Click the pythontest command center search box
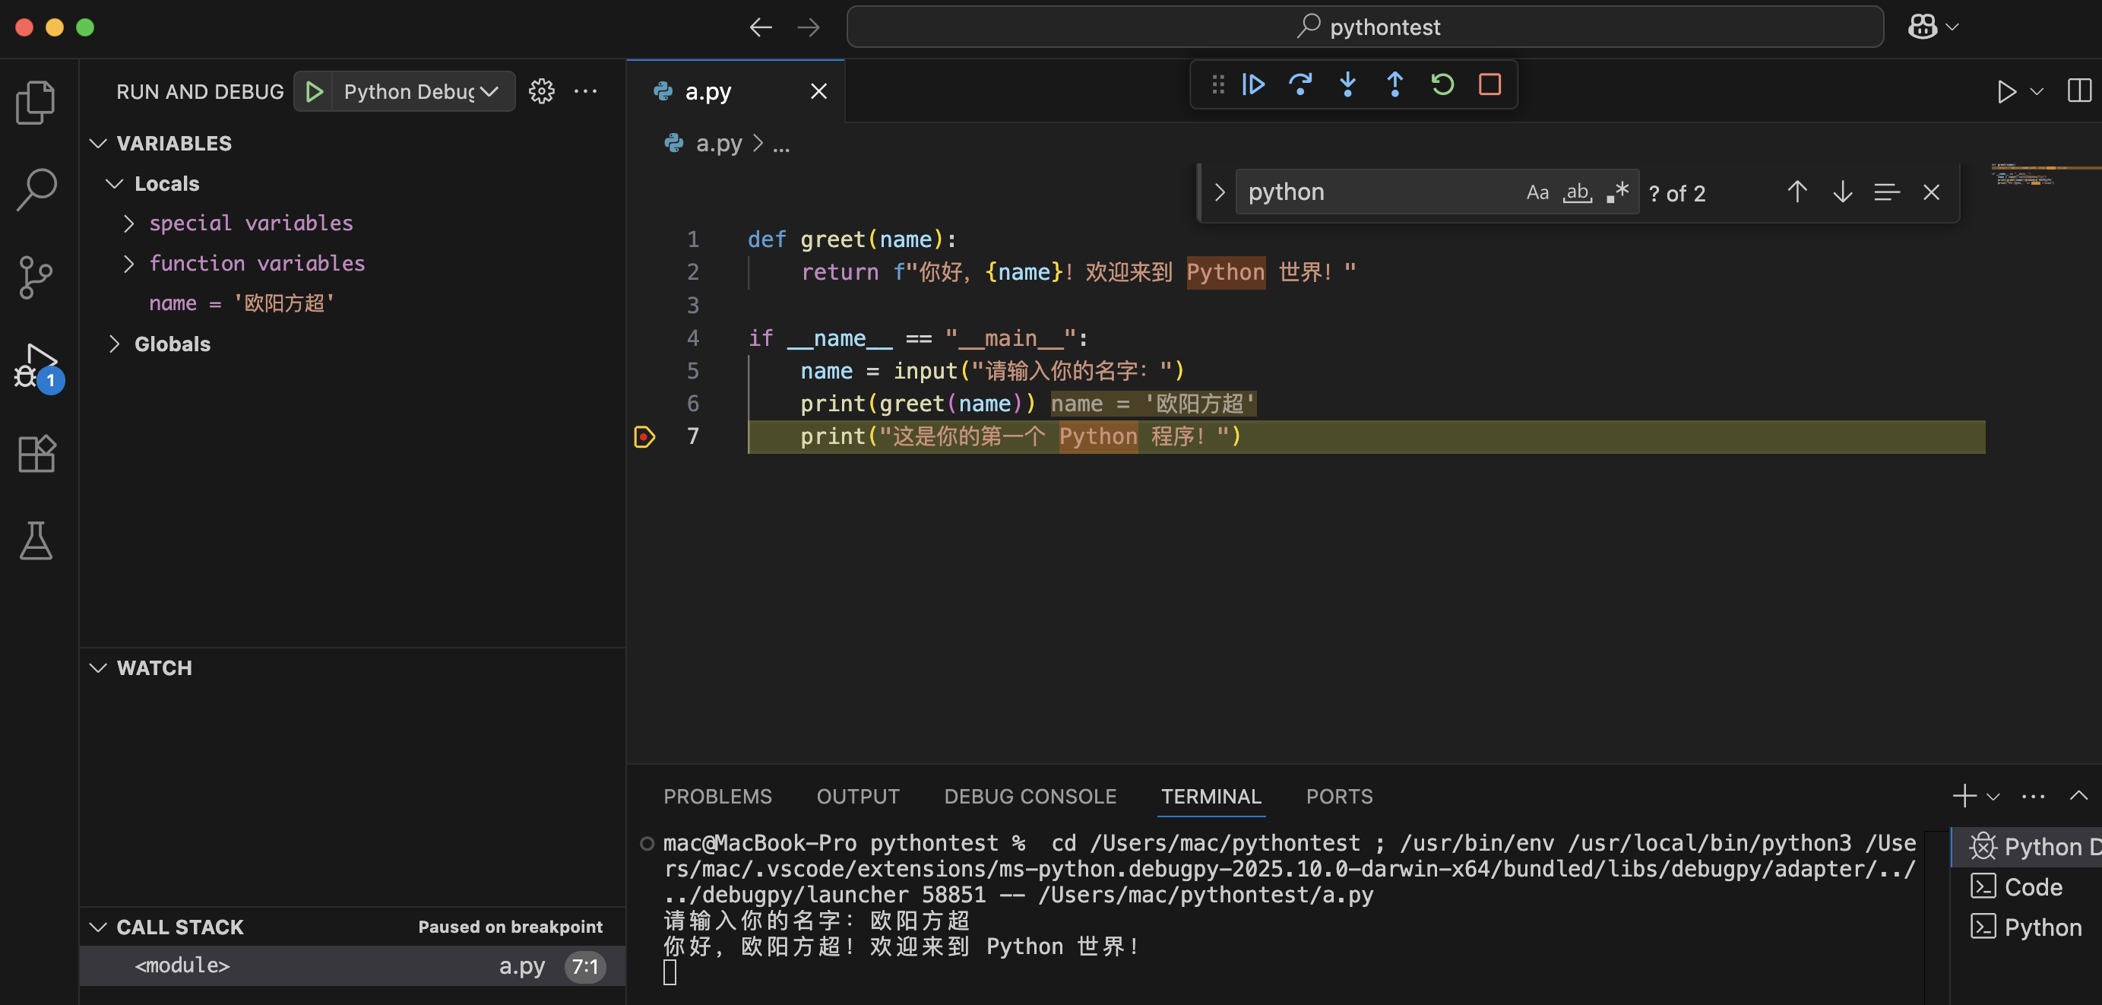The width and height of the screenshot is (2102, 1005). coord(1365,27)
